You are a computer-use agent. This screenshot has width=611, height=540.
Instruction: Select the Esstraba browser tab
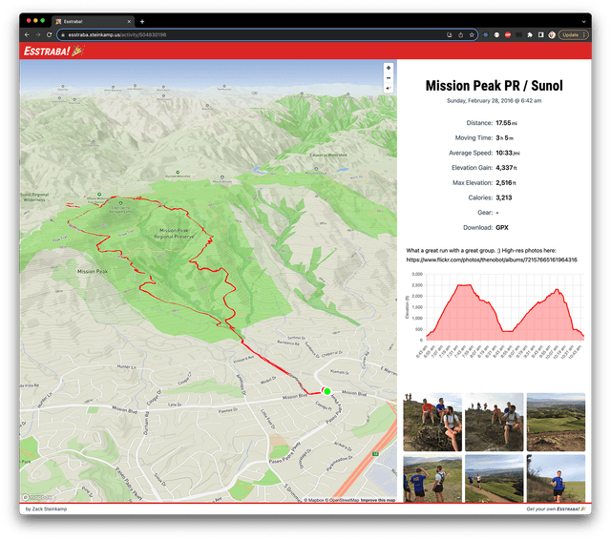(95, 20)
